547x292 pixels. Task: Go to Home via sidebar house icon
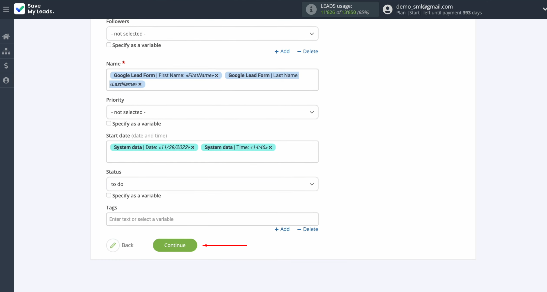(x=6, y=36)
